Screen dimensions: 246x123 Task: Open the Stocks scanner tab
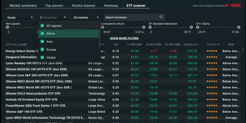(83, 6)
